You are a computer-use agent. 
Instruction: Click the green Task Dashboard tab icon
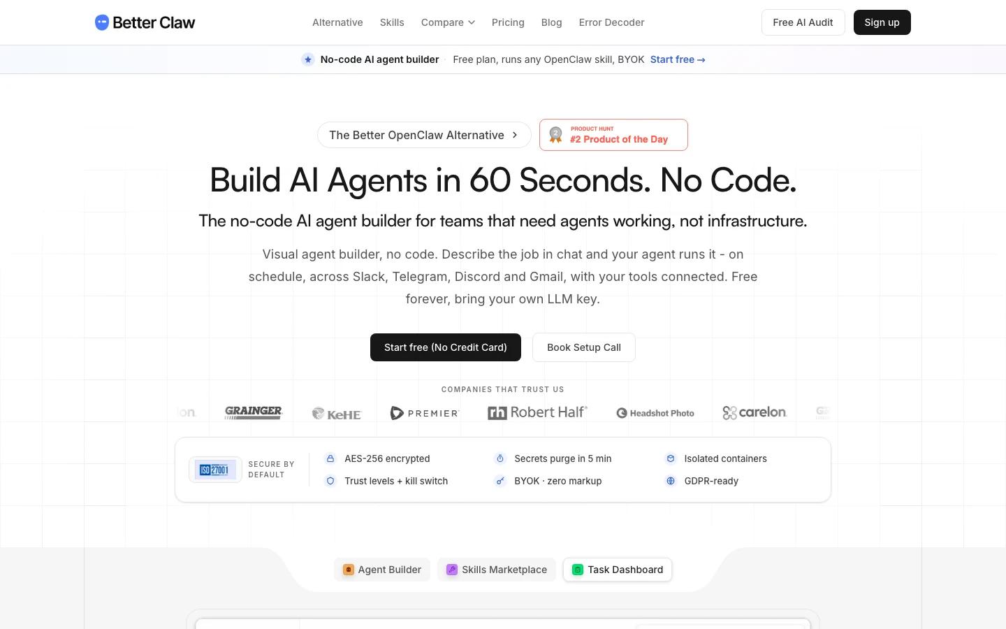pos(578,570)
